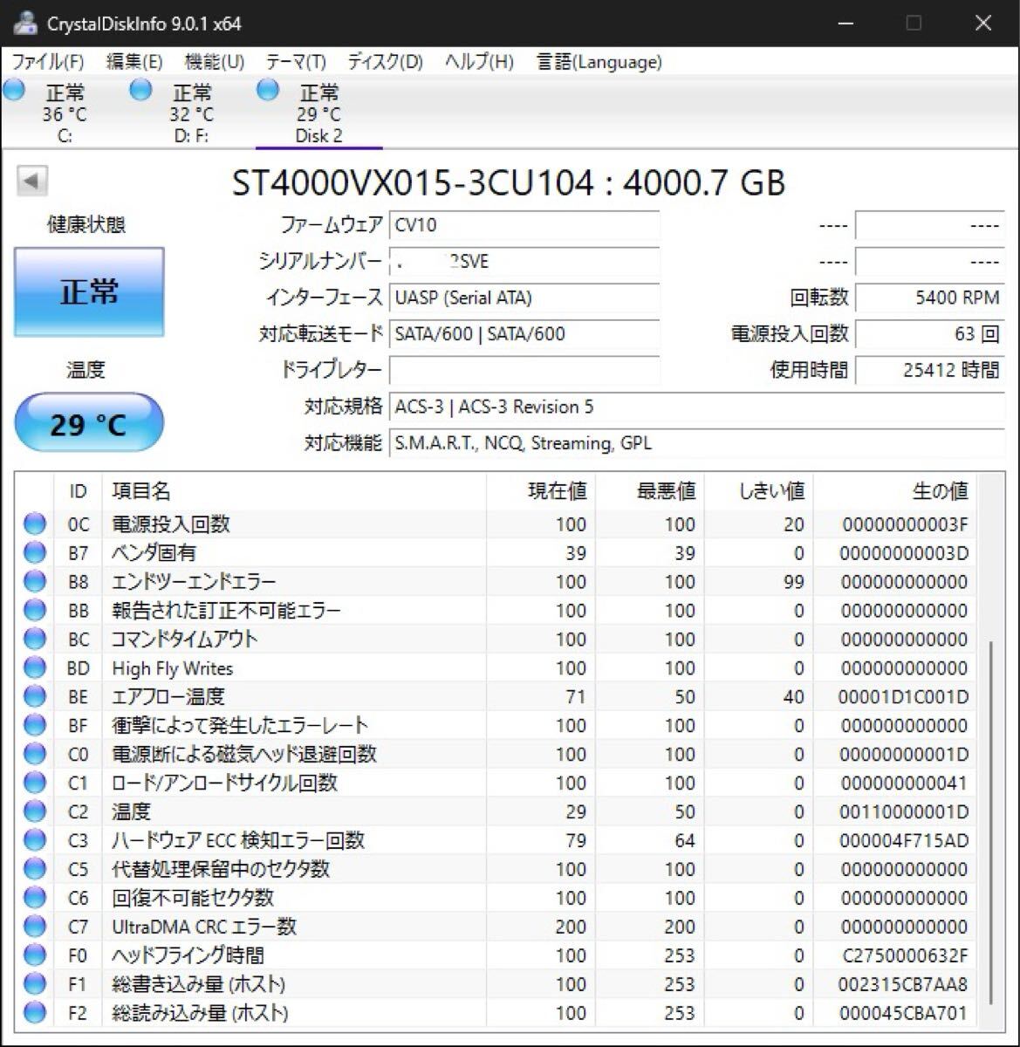This screenshot has width=1020, height=1047.
Task: Click the 正常 health status button
Action: pos(89,292)
